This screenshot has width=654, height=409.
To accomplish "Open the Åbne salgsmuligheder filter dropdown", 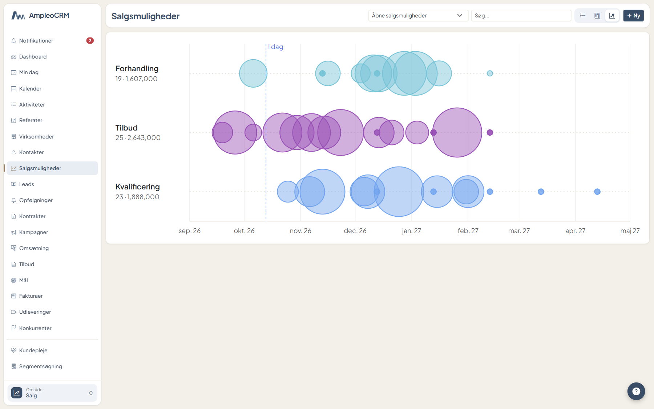I will coord(418,16).
